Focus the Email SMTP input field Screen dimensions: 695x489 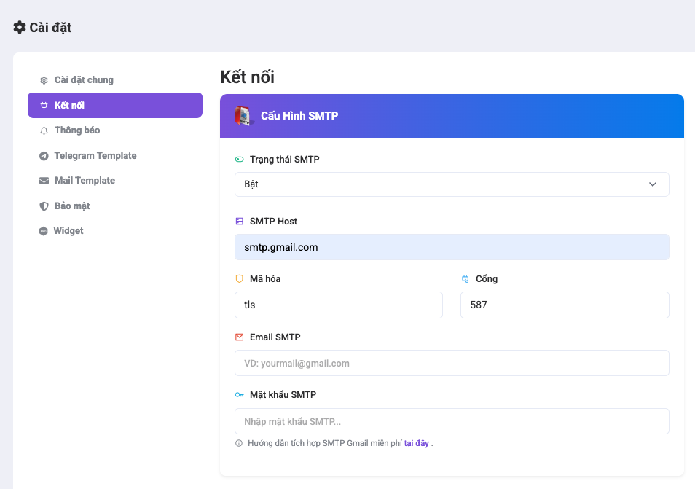tap(452, 363)
